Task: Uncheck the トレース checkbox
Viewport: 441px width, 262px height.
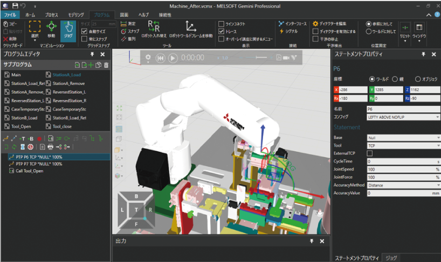Action: click(x=222, y=32)
